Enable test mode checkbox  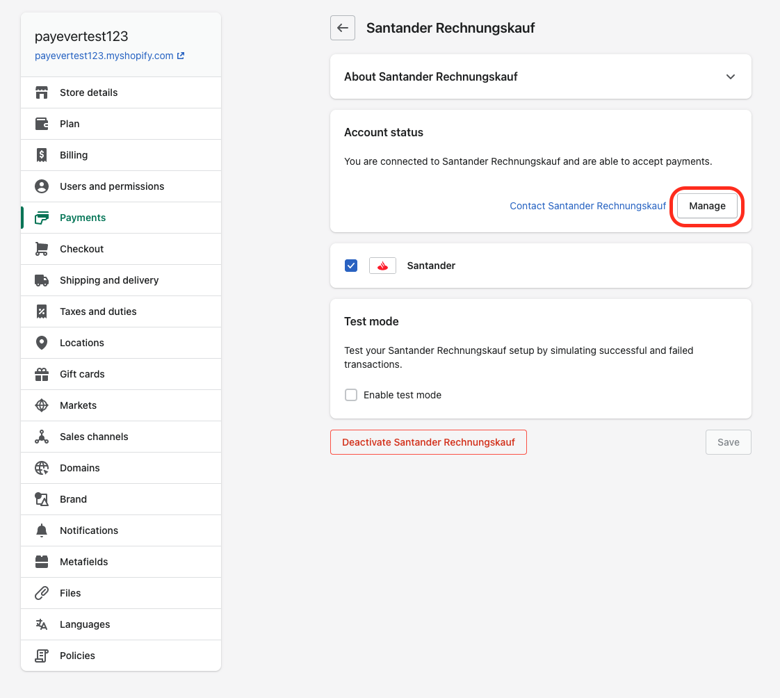point(351,395)
